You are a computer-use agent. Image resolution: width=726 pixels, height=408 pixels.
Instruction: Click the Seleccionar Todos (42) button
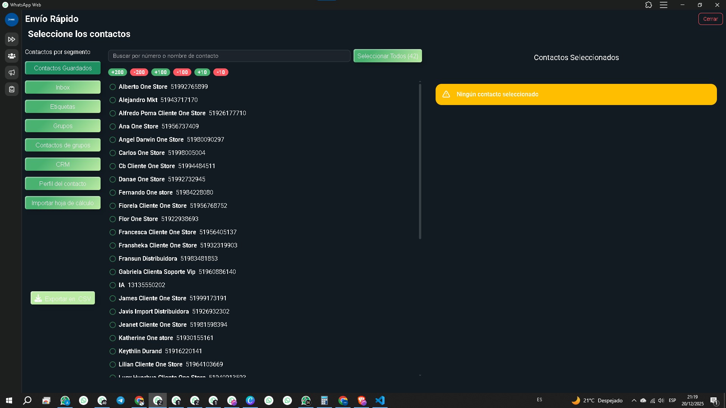click(x=388, y=56)
